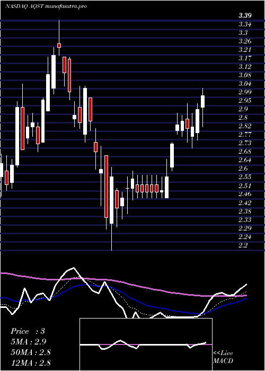This screenshot has width=265, height=371.
Task: Click the 3.21 price axis label
Action: (x=245, y=50)
